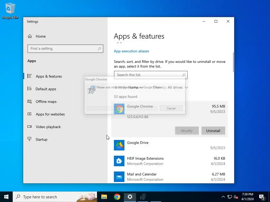Select Apps & features in sidebar
Image resolution: width=270 pixels, height=202 pixels.
[x=49, y=76]
